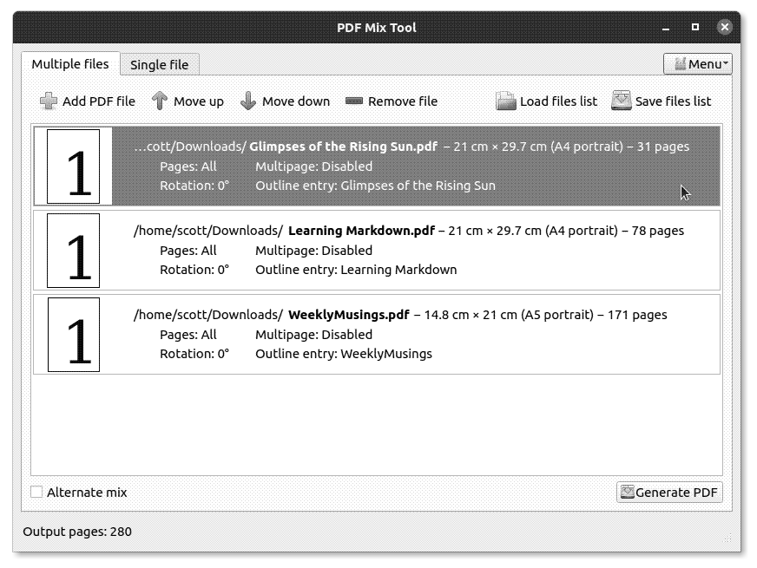Screen dimensions: 757x568
Task: Click Outline entry: Learning Markdown text
Action: [x=356, y=270]
